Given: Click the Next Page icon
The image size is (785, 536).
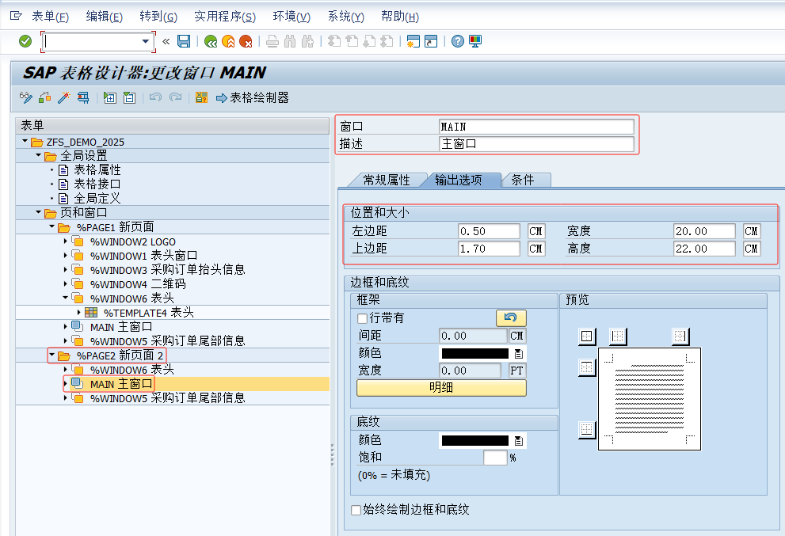Looking at the screenshot, I should [x=369, y=41].
